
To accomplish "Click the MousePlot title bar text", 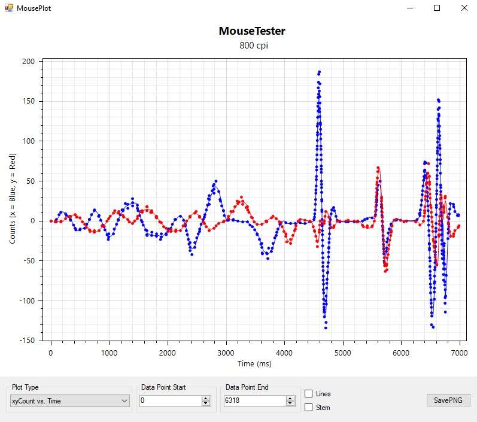I will tap(34, 8).
